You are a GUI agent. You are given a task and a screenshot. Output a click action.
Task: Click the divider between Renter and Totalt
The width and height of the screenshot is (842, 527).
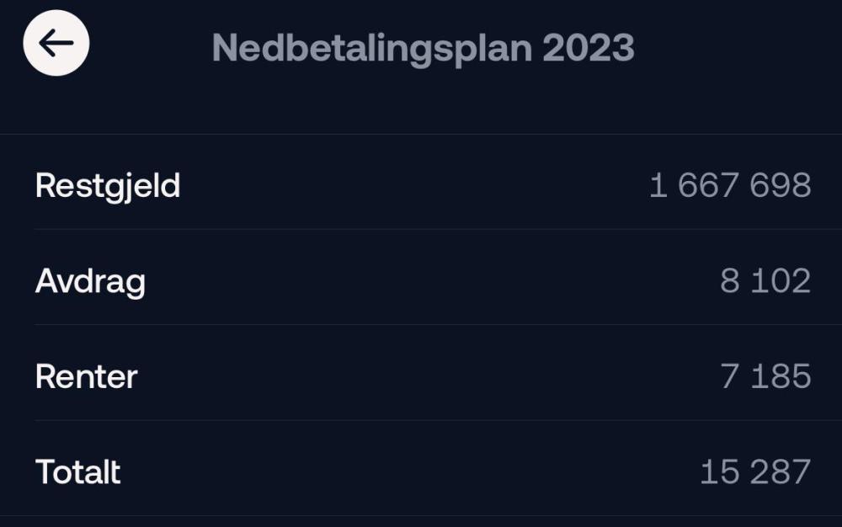point(421,420)
